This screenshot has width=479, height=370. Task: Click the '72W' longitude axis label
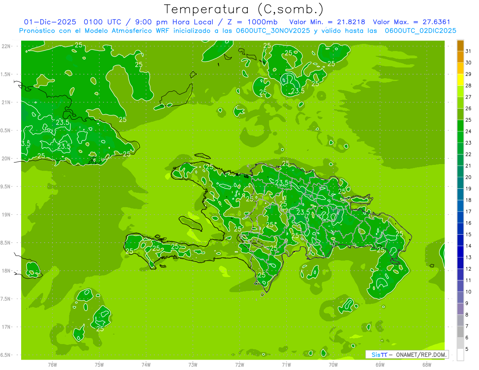(x=240, y=365)
